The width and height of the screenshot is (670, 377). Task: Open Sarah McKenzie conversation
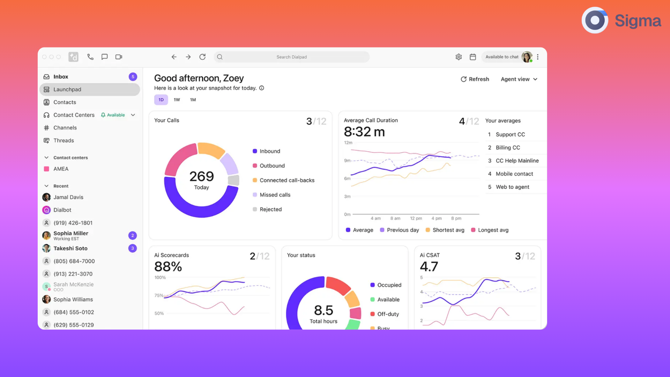[90, 287]
